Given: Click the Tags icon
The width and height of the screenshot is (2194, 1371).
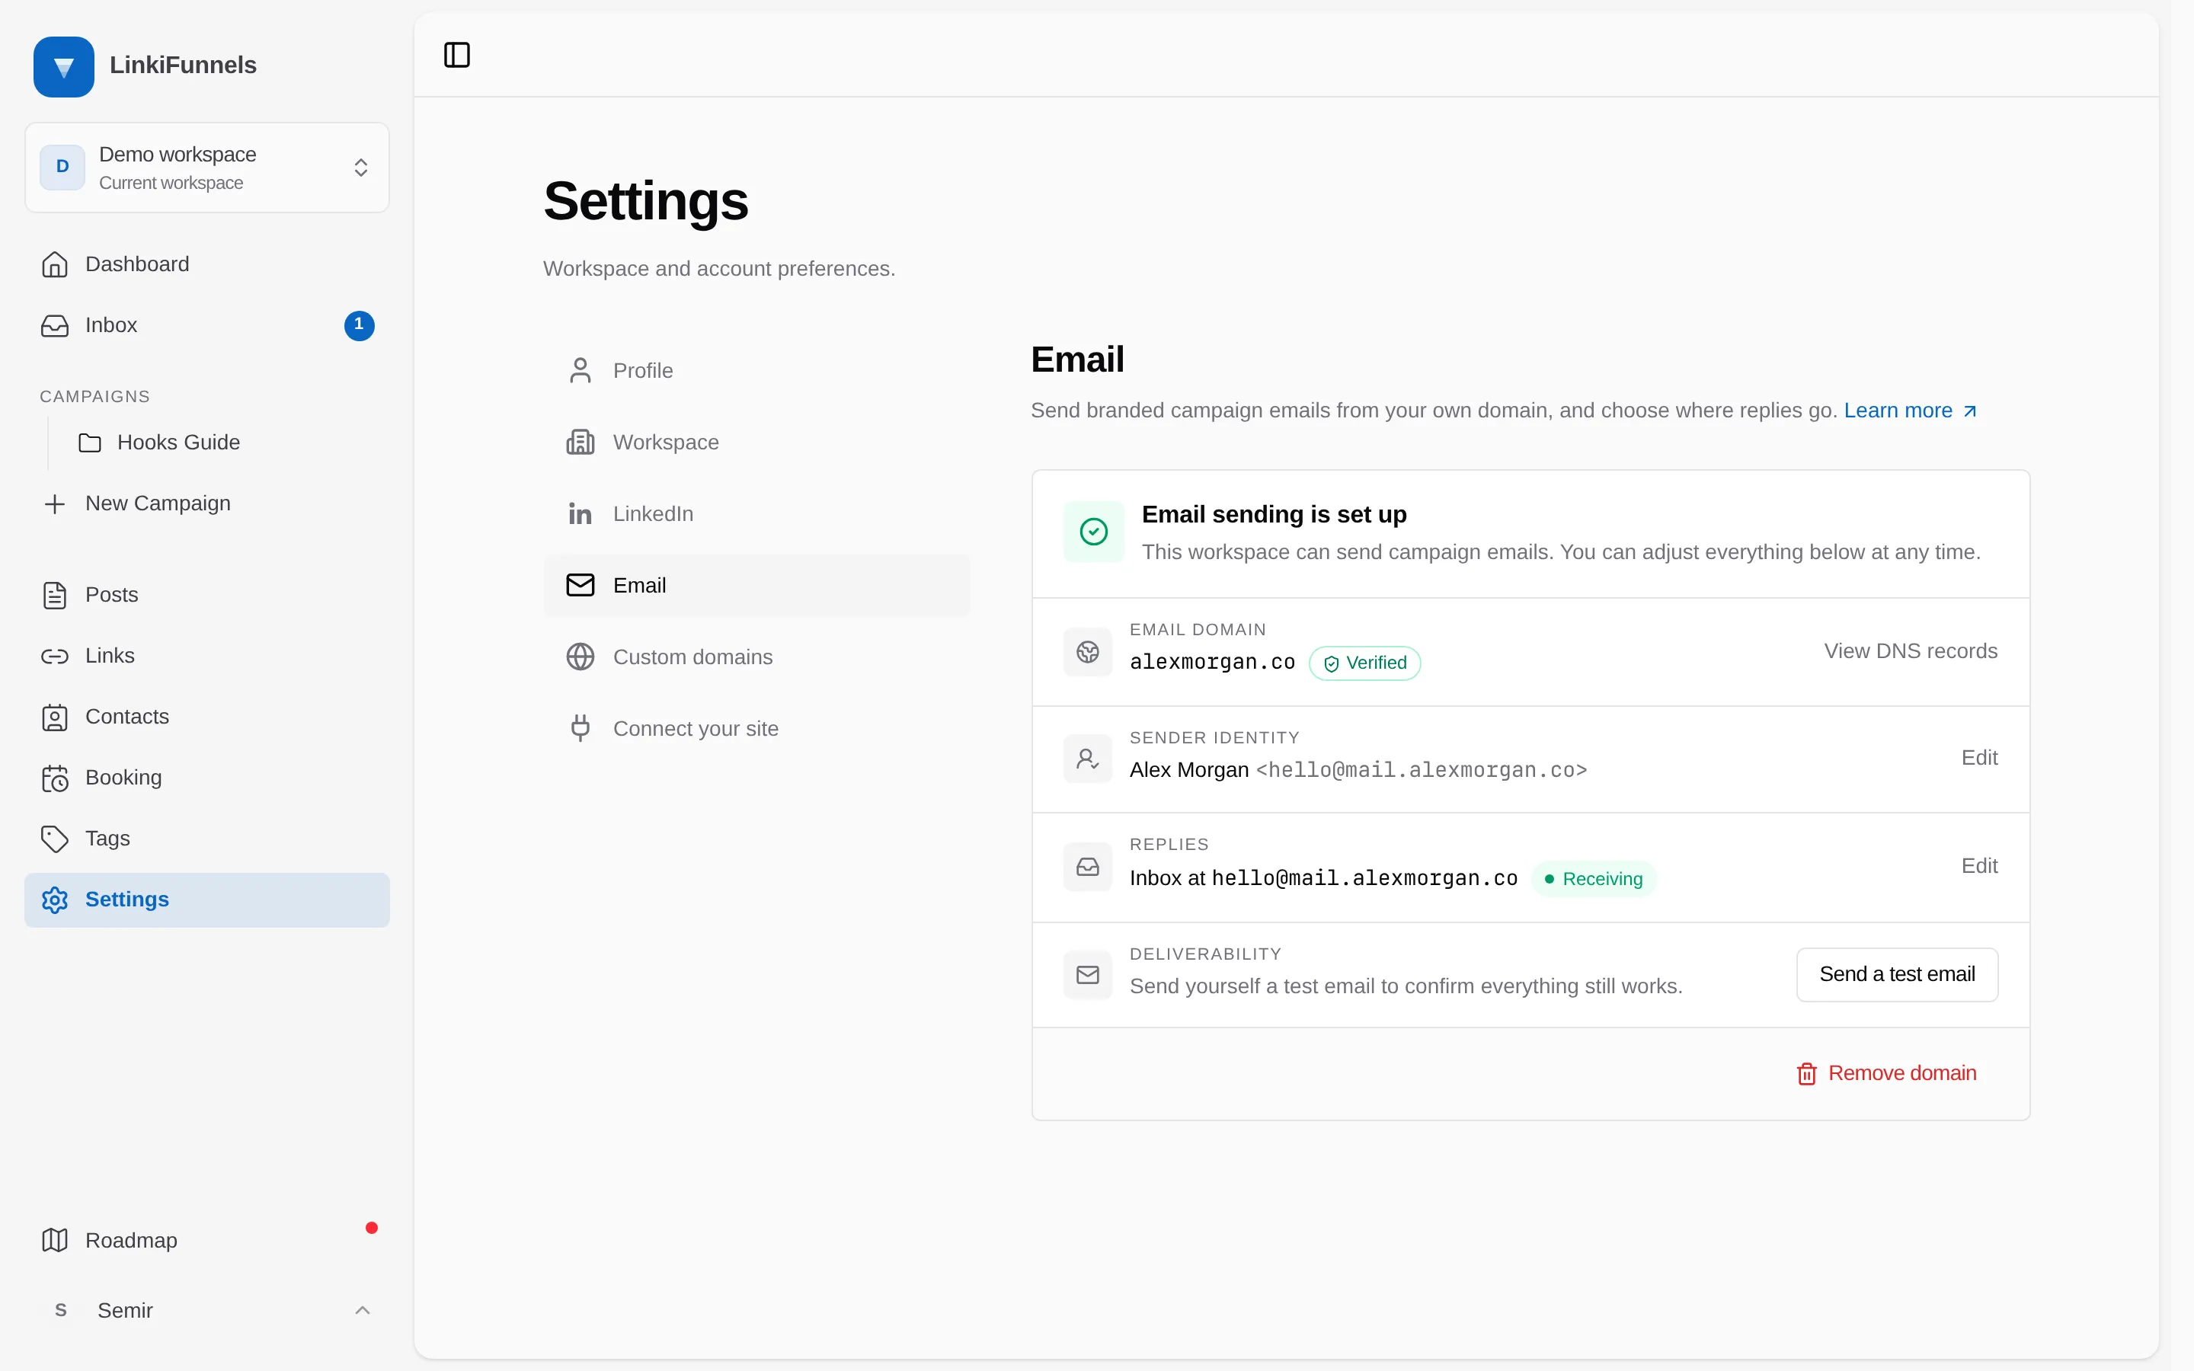Looking at the screenshot, I should point(54,839).
